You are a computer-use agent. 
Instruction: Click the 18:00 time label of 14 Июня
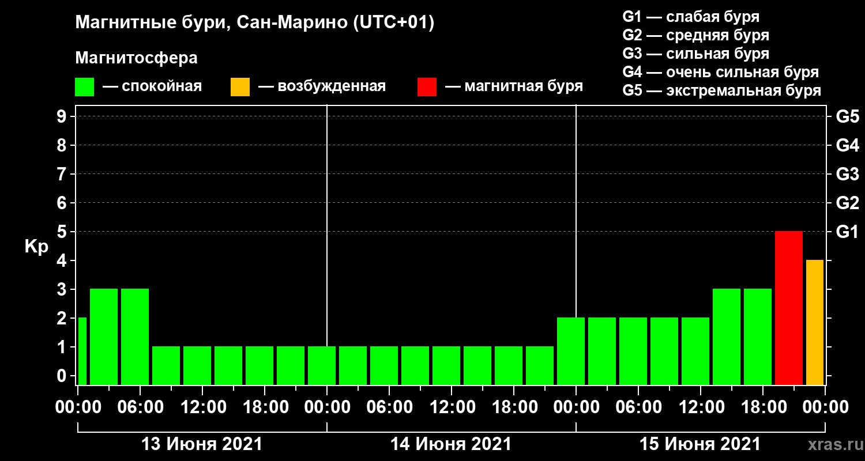[514, 407]
